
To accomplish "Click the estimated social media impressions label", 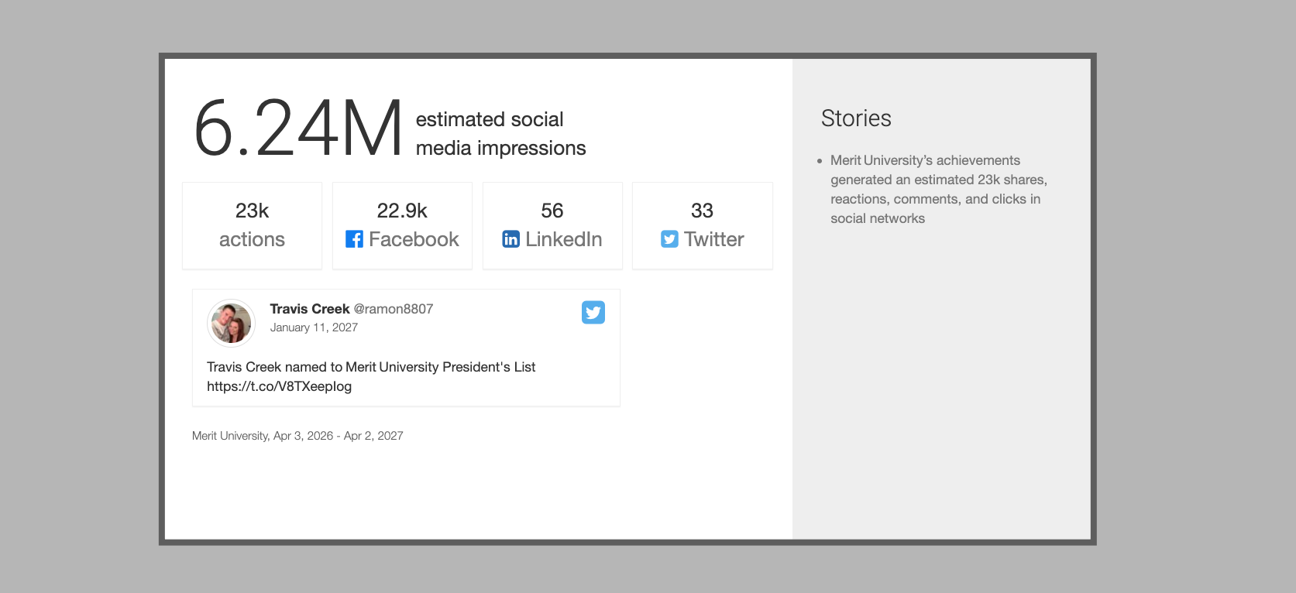I will pyautogui.click(x=500, y=134).
